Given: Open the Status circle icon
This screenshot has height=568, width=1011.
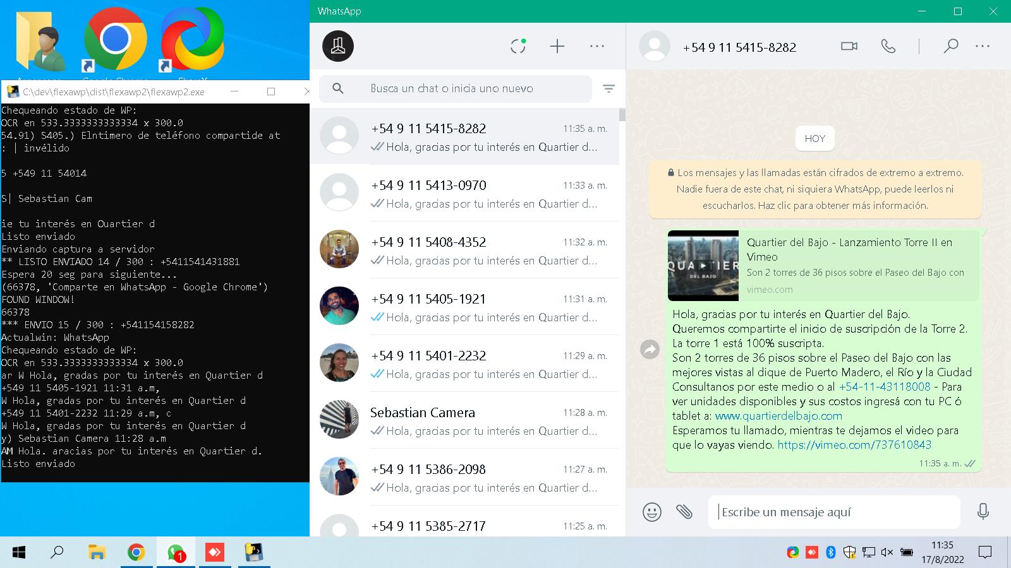Looking at the screenshot, I should coord(518,46).
